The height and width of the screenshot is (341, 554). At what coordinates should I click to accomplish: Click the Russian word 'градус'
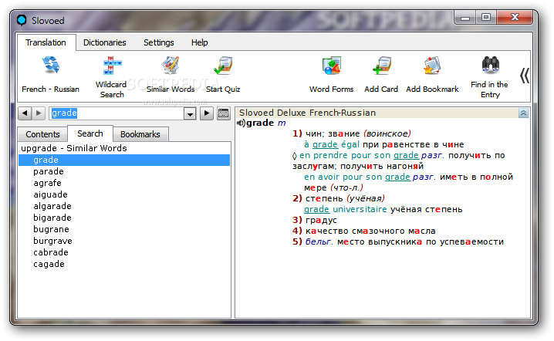[321, 220]
